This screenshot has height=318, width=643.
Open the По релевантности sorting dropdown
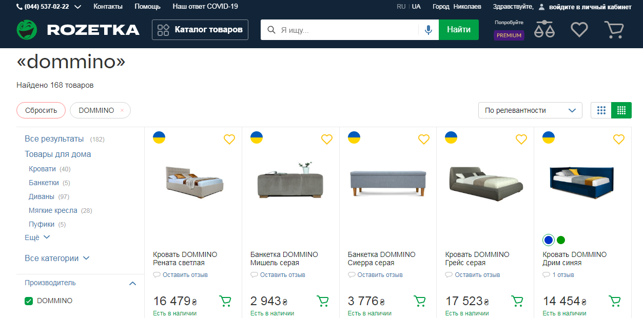530,110
